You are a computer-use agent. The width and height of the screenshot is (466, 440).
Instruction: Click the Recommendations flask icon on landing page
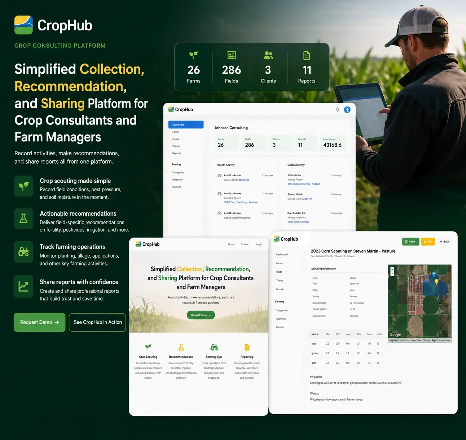(181, 347)
